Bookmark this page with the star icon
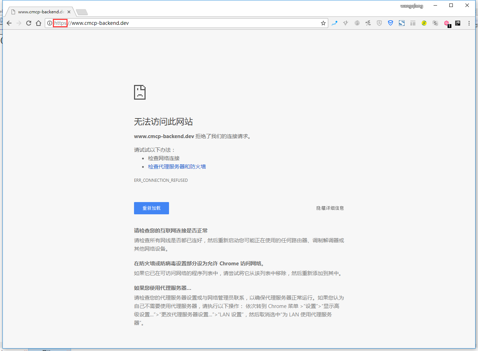This screenshot has height=351, width=478. [323, 23]
